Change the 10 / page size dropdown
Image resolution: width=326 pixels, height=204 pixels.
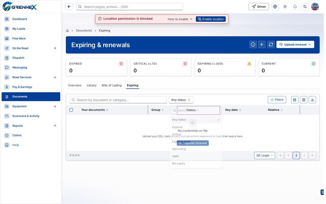pyautogui.click(x=265, y=155)
